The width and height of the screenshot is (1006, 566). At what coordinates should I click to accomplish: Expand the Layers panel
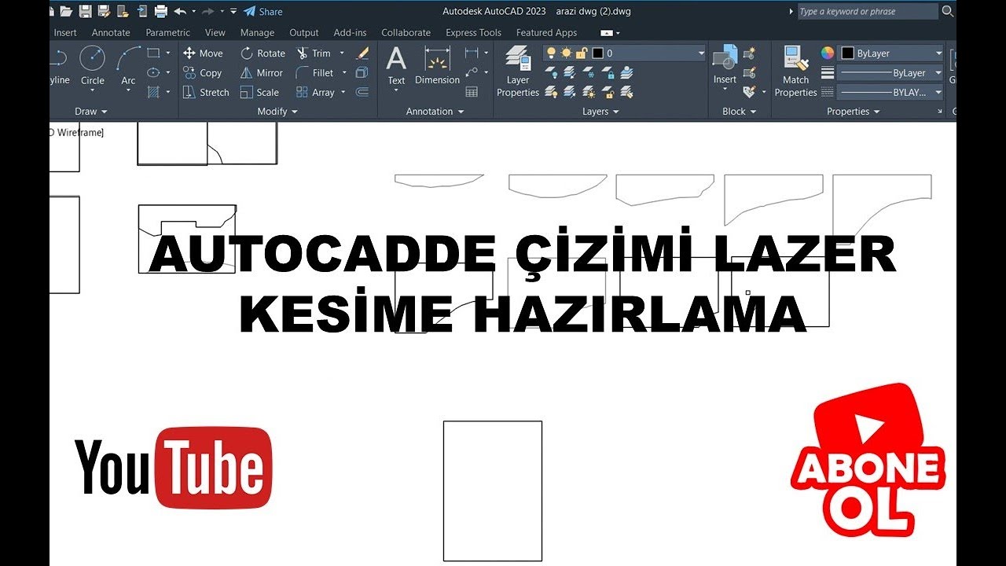tap(600, 112)
